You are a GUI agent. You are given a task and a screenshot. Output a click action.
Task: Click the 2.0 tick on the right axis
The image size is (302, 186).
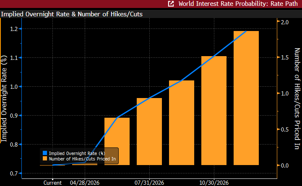[285, 22]
